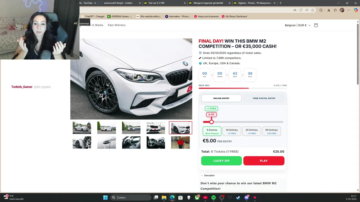Open the Belgium EUR € country selector

coord(298,25)
